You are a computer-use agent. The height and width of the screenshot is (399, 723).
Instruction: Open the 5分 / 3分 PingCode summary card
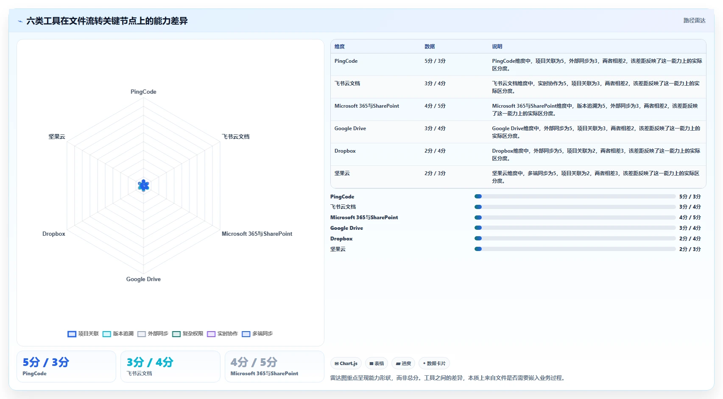66,366
